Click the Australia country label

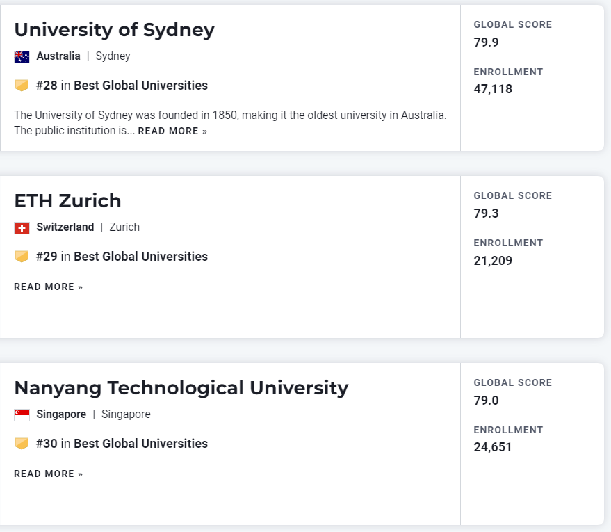tap(58, 56)
